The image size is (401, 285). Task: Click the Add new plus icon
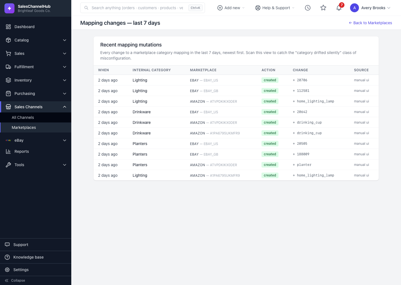click(x=220, y=8)
